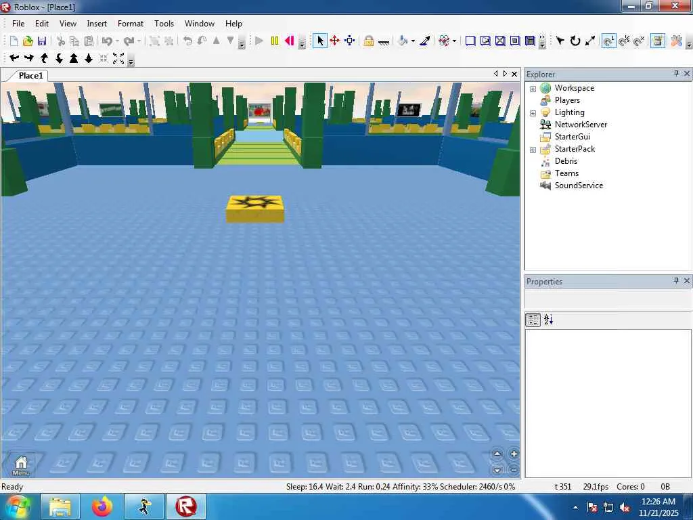Click the camera tilt up arrow
The width and height of the screenshot is (693, 520).
[497, 454]
